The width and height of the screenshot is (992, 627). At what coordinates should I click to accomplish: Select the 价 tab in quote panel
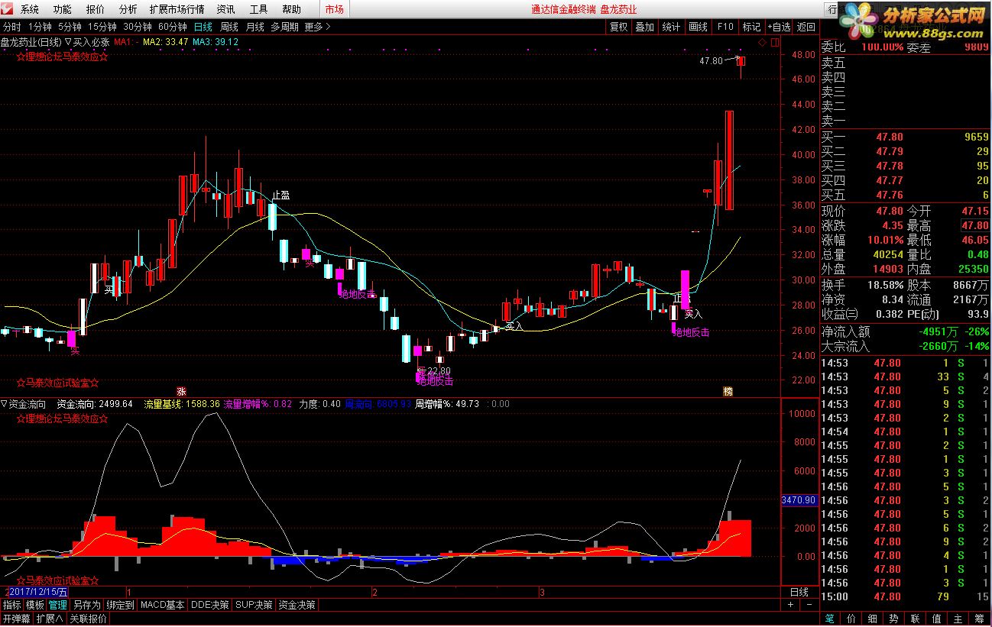click(851, 619)
